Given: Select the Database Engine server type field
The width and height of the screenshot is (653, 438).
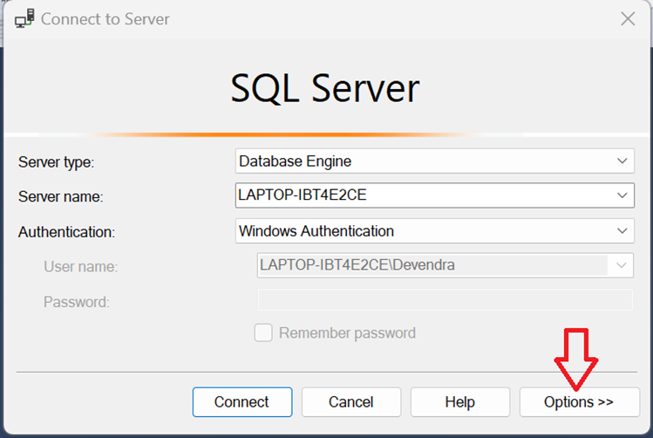Looking at the screenshot, I should [435, 161].
